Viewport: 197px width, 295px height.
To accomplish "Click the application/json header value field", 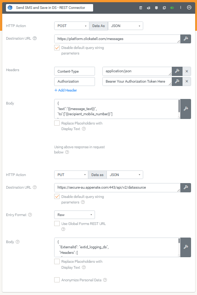I will (137, 71).
